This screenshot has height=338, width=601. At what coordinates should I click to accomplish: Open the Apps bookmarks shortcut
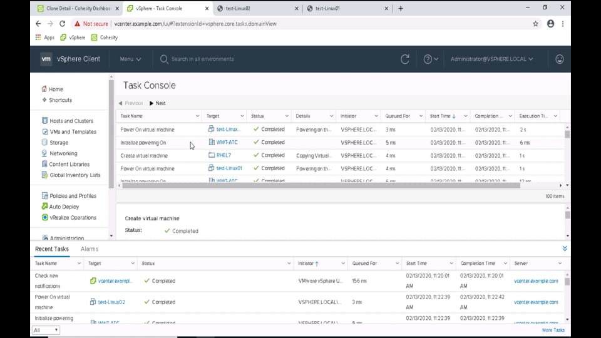[45, 38]
